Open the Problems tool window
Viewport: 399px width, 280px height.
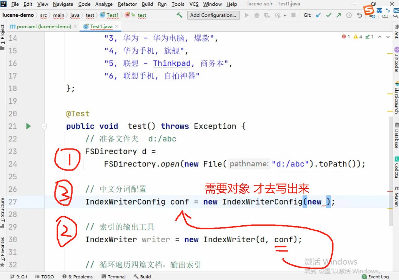[x=77, y=277]
